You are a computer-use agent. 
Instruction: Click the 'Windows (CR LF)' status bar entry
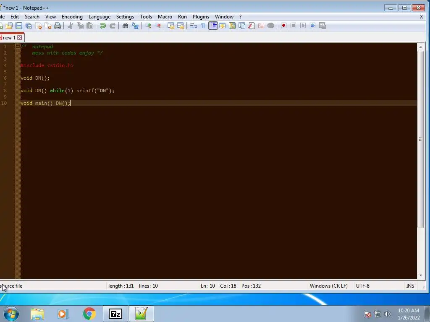(328, 286)
